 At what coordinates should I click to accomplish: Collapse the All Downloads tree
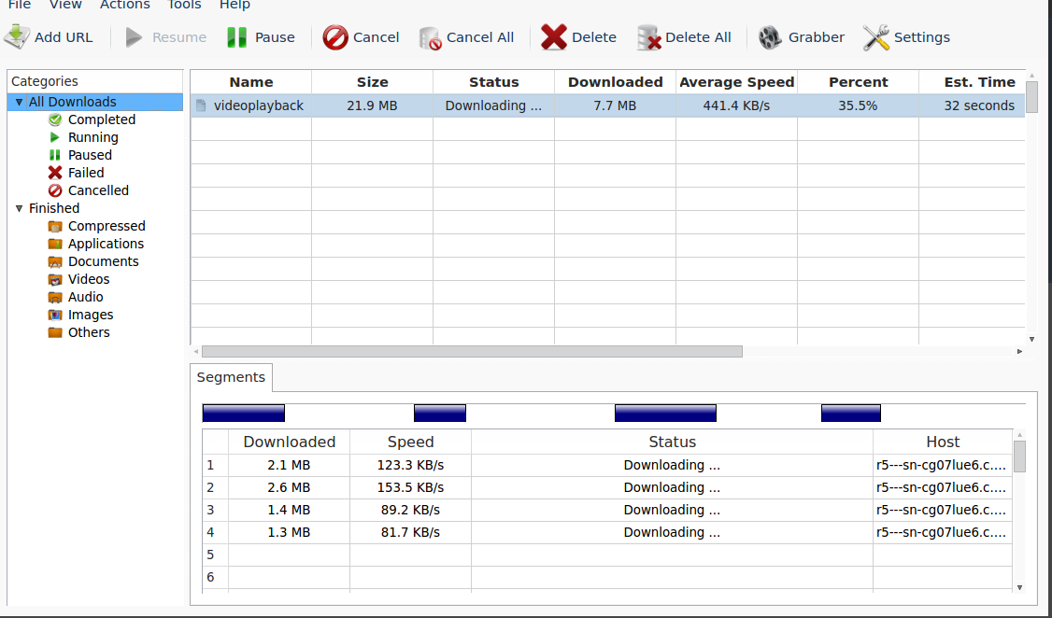[x=19, y=102]
